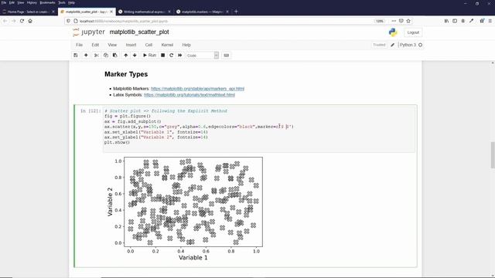Screen dimensions: 495x278
Task: Run the selected cell
Action: [149, 55]
